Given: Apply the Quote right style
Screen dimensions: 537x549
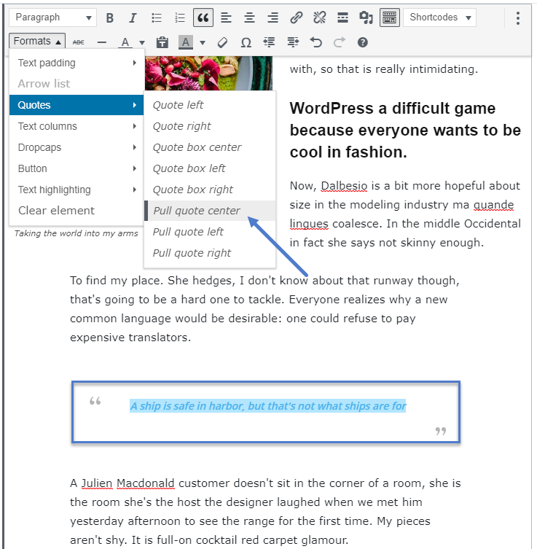Looking at the screenshot, I should click(210, 126).
